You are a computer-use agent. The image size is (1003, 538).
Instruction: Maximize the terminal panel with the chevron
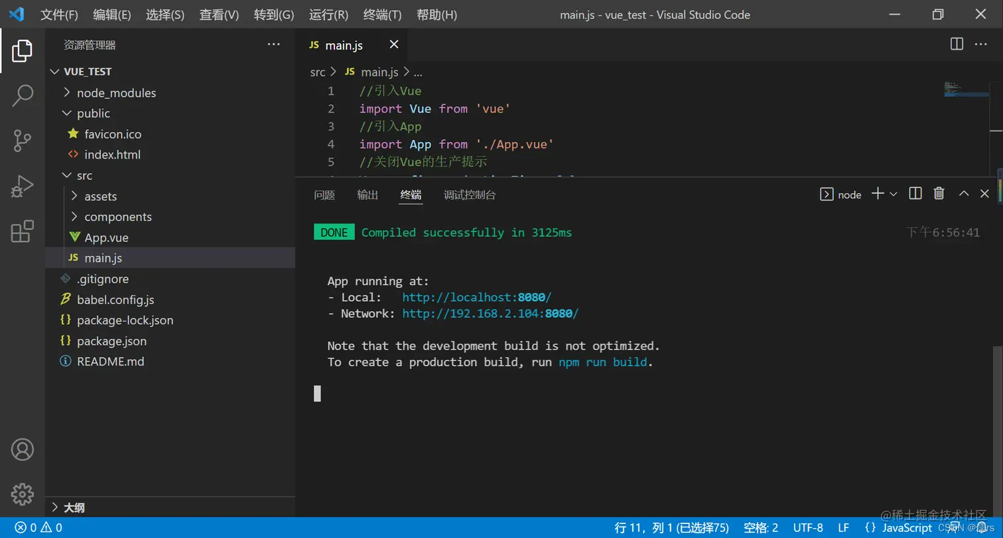[963, 193]
